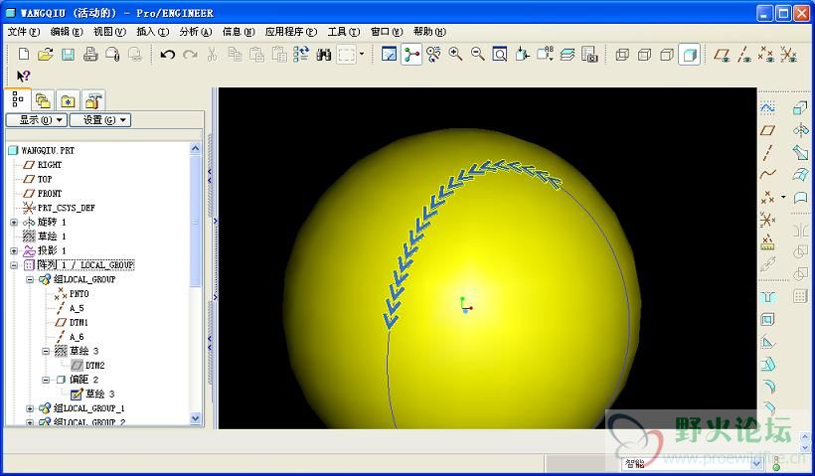Toggle coordinate systems display

click(788, 54)
